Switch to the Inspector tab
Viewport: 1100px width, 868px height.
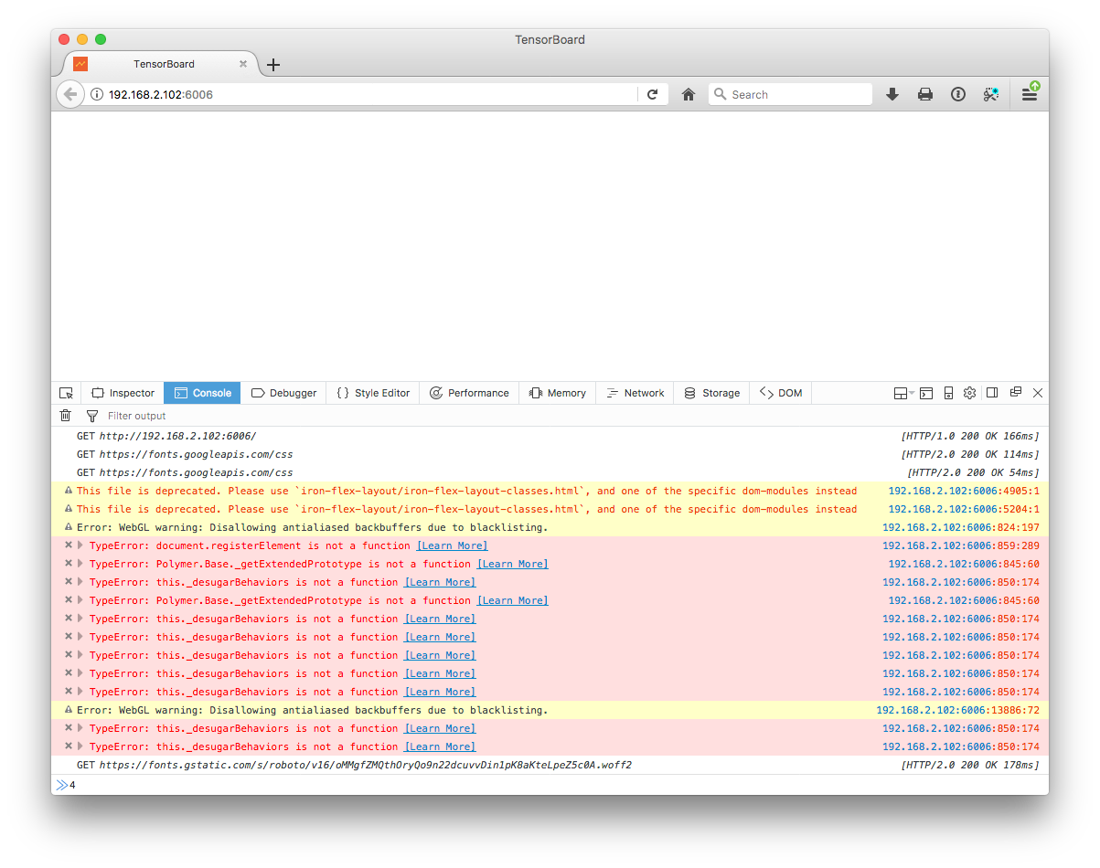click(x=122, y=393)
